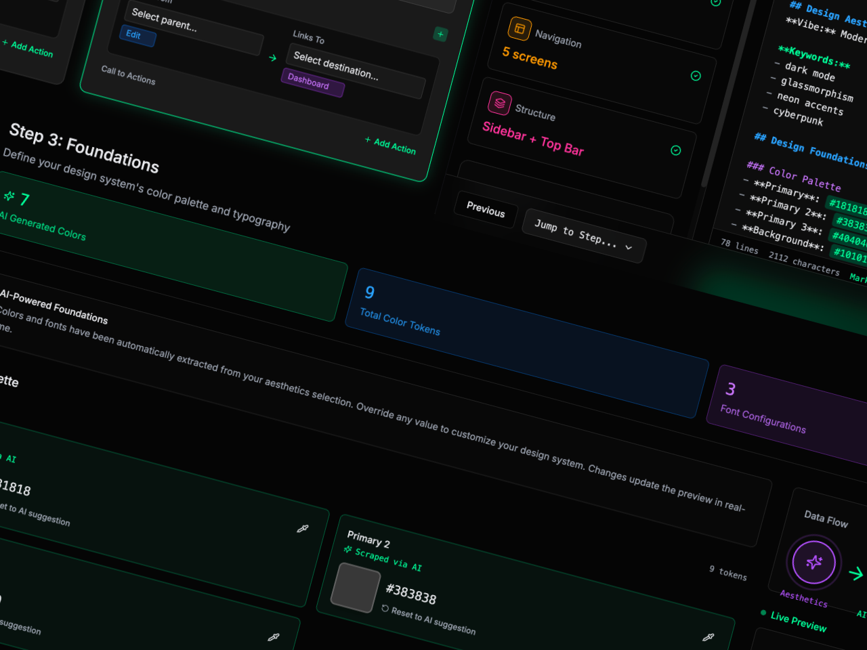Screen dimensions: 867x650
Task: Click the Step 3: Foundations heading
Action: pyautogui.click(x=85, y=148)
